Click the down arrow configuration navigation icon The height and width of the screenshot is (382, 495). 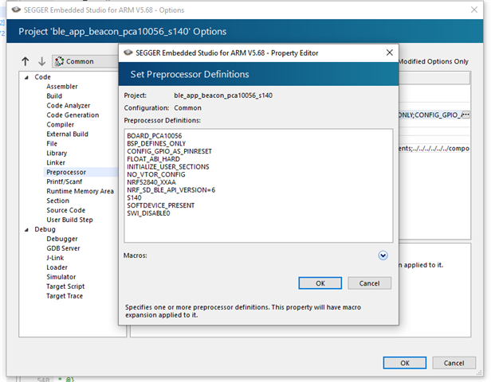tap(41, 61)
